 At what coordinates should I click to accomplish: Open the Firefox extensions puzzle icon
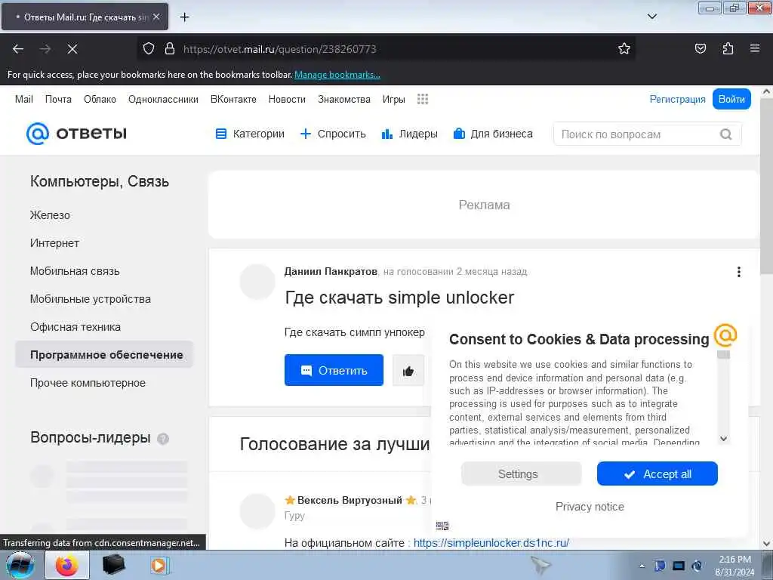tap(728, 48)
